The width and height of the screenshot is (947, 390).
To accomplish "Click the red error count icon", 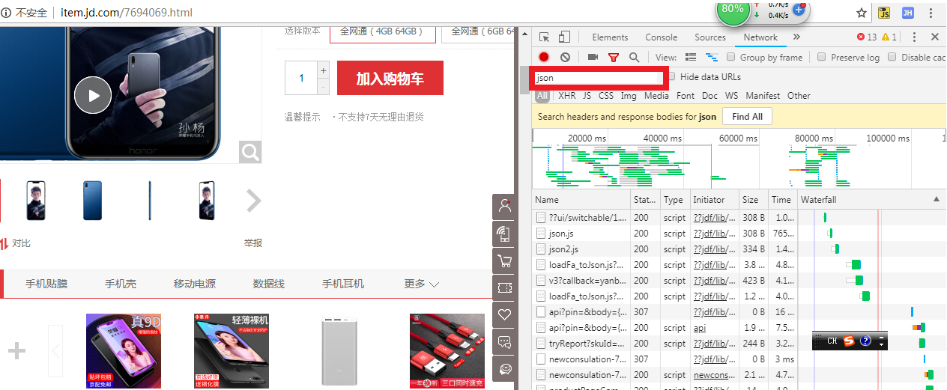I will point(862,37).
